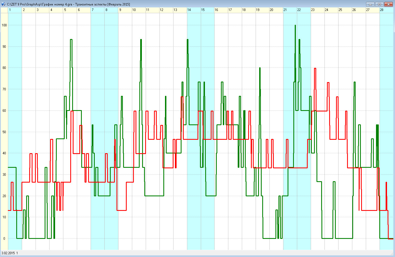Select day 5 in the date header

pyautogui.click(x=70, y=10)
